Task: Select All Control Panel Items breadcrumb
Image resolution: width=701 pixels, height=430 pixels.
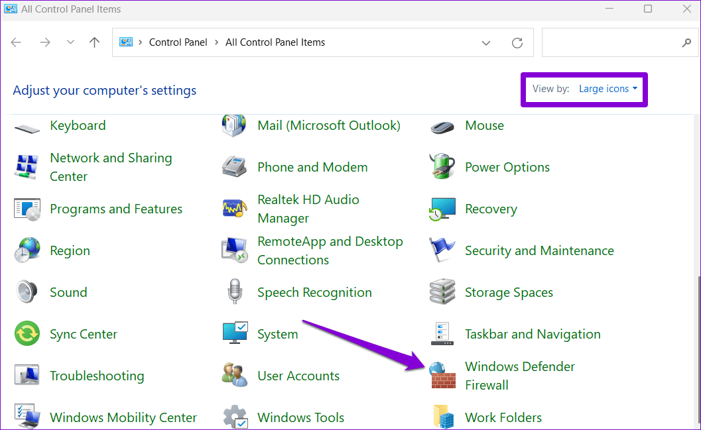Action: [x=275, y=42]
